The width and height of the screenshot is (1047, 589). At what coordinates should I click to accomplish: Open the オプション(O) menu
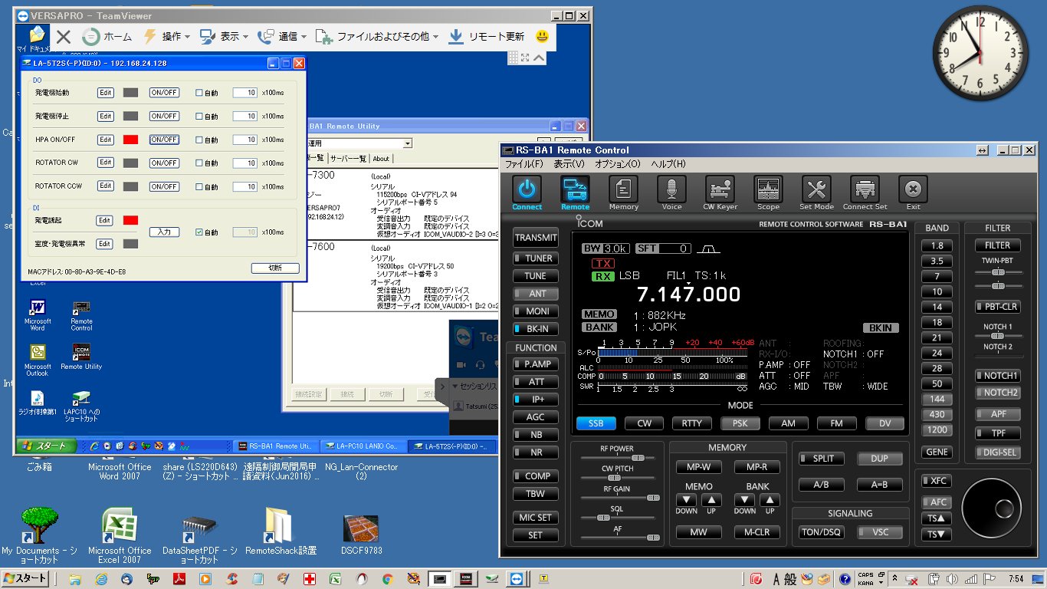[x=617, y=164]
